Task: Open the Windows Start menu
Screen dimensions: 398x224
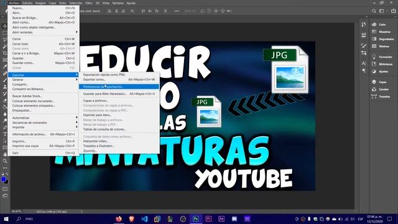Action: point(6,218)
